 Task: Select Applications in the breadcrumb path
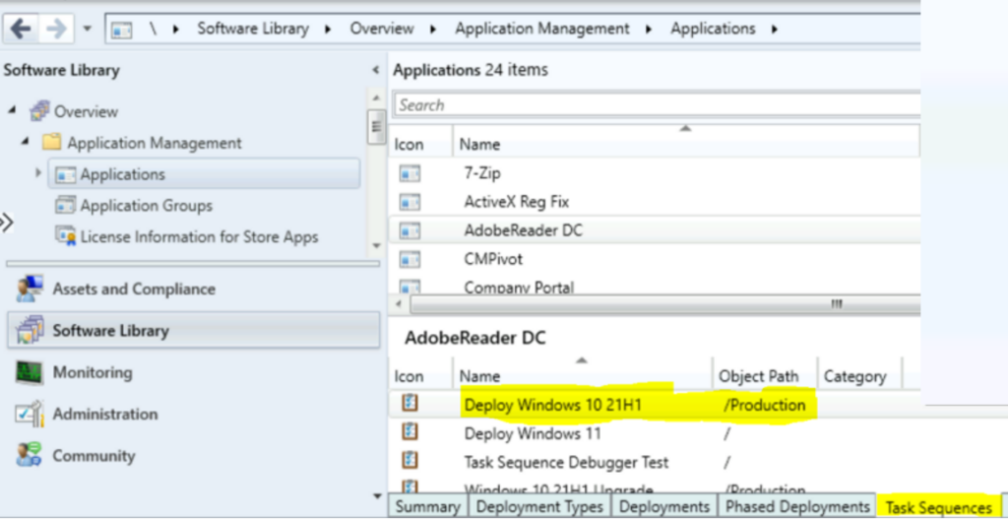point(713,29)
